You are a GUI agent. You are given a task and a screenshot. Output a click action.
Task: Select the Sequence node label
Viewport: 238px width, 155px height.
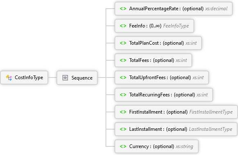(x=82, y=78)
